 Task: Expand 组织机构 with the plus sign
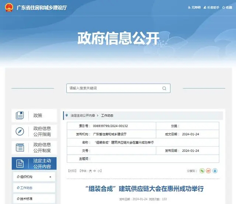[x=50, y=177]
